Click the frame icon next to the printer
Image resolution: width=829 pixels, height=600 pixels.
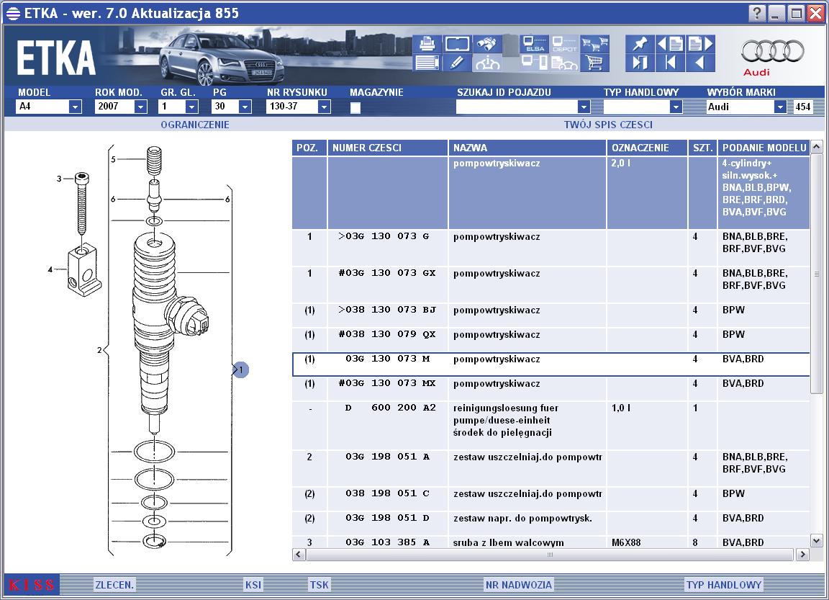(x=458, y=44)
